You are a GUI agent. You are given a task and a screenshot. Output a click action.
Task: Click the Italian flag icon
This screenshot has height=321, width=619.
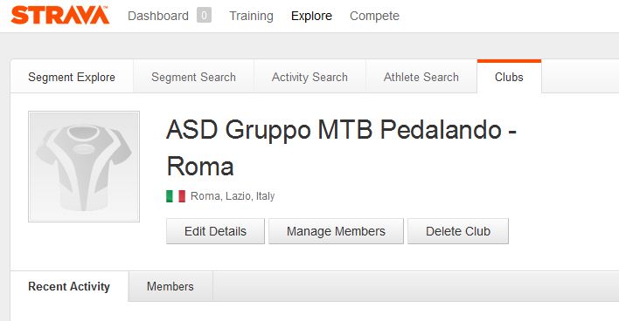[x=176, y=196]
